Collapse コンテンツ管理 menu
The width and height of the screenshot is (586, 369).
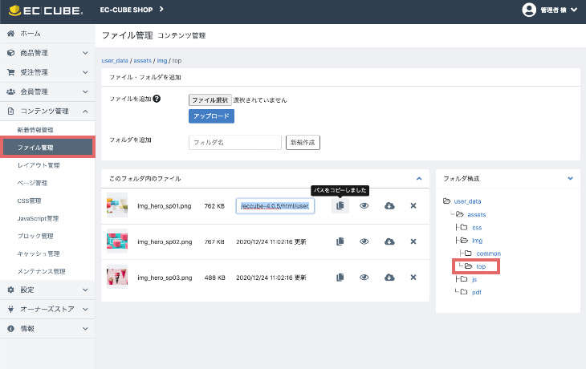click(47, 112)
